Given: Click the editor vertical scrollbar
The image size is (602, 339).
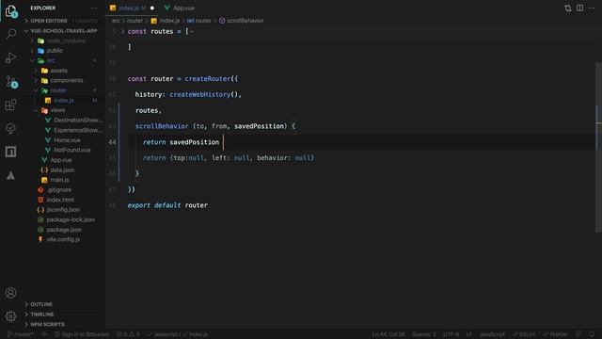Looking at the screenshot, I should click(598, 148).
